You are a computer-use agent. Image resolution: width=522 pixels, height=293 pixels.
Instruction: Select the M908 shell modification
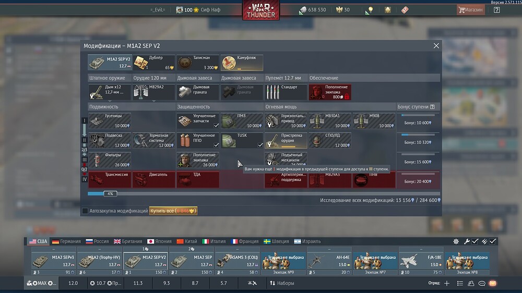pyautogui.click(x=374, y=121)
